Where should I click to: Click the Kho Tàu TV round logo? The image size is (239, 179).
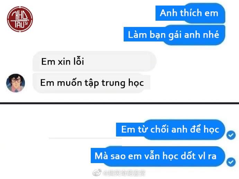[20, 19]
